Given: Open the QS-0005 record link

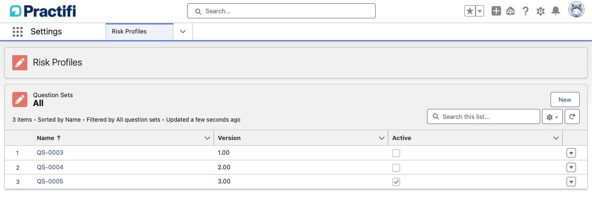Looking at the screenshot, I should 50,182.
